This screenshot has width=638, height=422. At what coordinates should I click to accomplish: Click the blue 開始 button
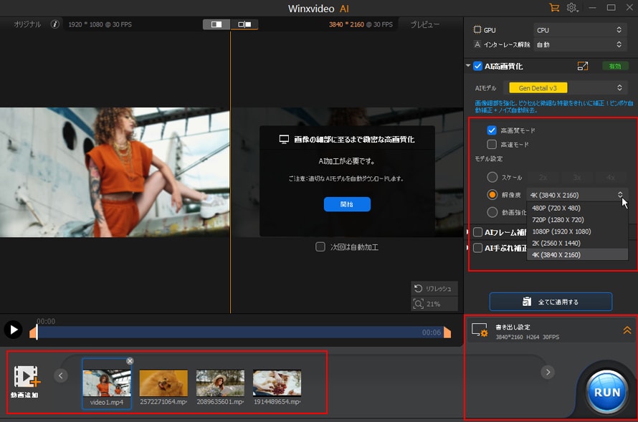tap(347, 204)
